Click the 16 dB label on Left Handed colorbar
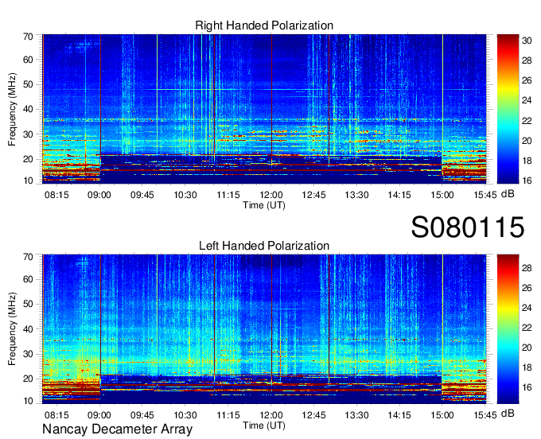 [x=527, y=387]
